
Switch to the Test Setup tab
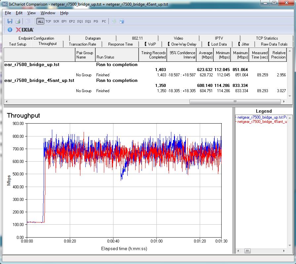(x=18, y=44)
